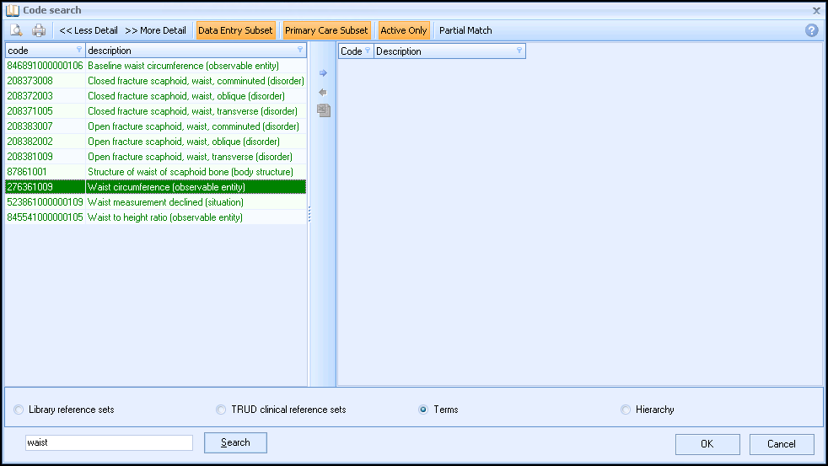Click the blue right arrow add icon
828x466 pixels.
point(323,72)
